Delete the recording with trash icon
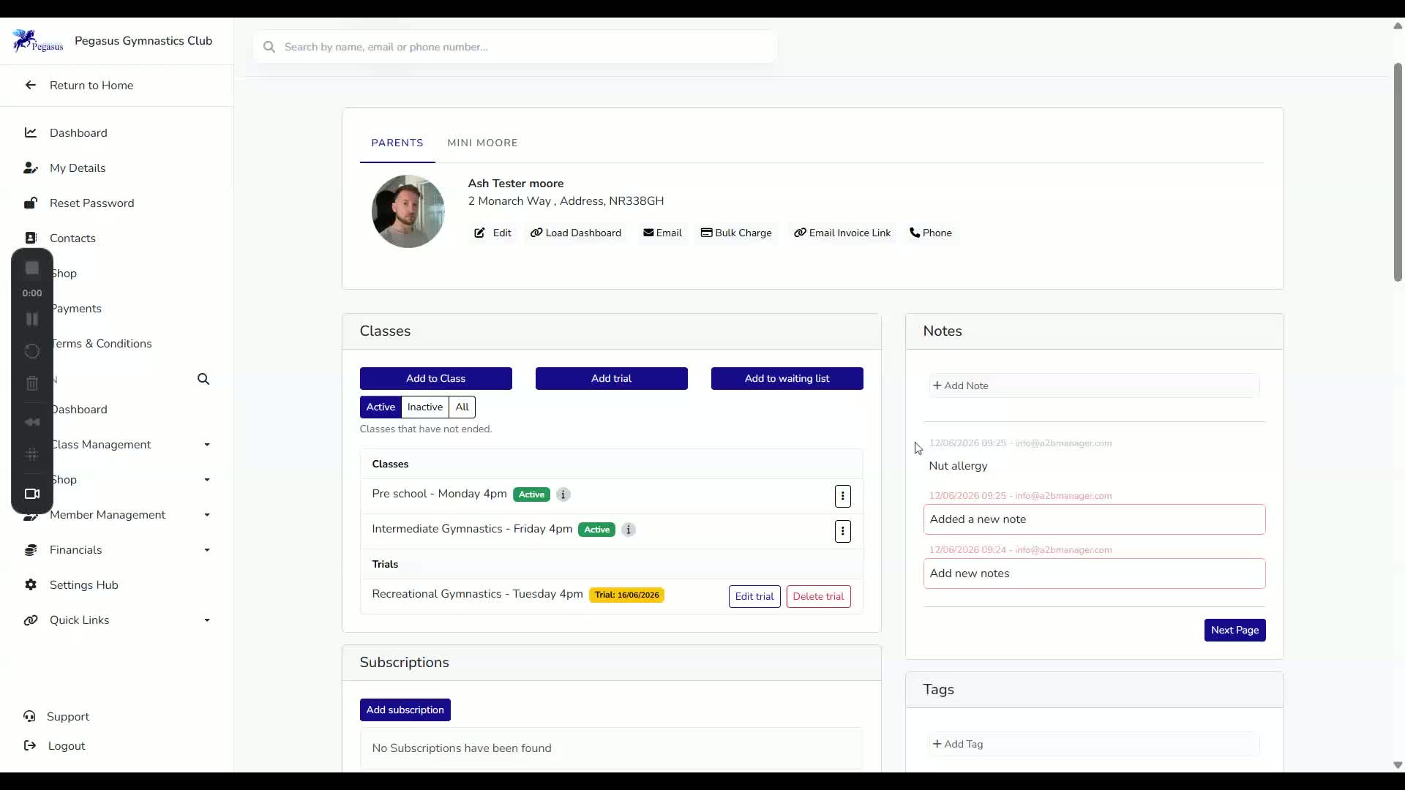 (x=32, y=383)
